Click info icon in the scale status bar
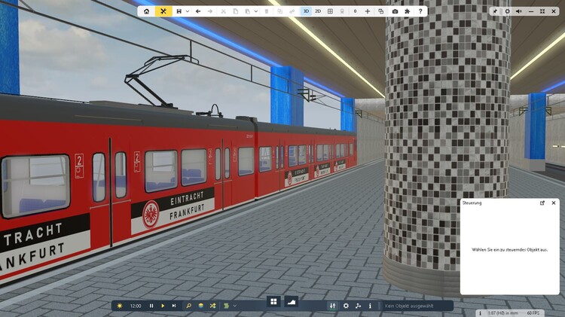 click(481, 313)
